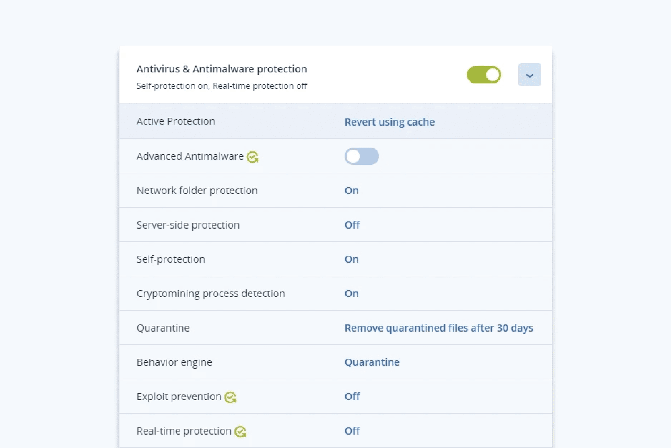Open the Exploit prevention Off setting
Image resolution: width=671 pixels, height=448 pixels.
[x=352, y=397]
